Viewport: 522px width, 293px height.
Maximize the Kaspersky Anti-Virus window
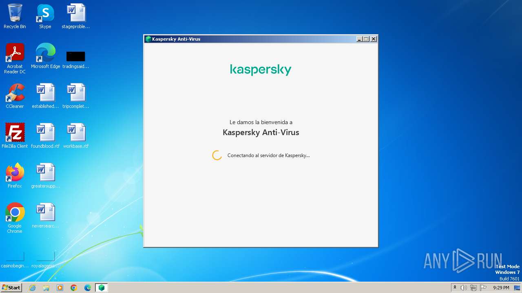pyautogui.click(x=366, y=39)
